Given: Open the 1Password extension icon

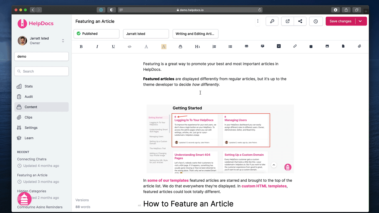Looking at the screenshot, I should click(101, 10).
